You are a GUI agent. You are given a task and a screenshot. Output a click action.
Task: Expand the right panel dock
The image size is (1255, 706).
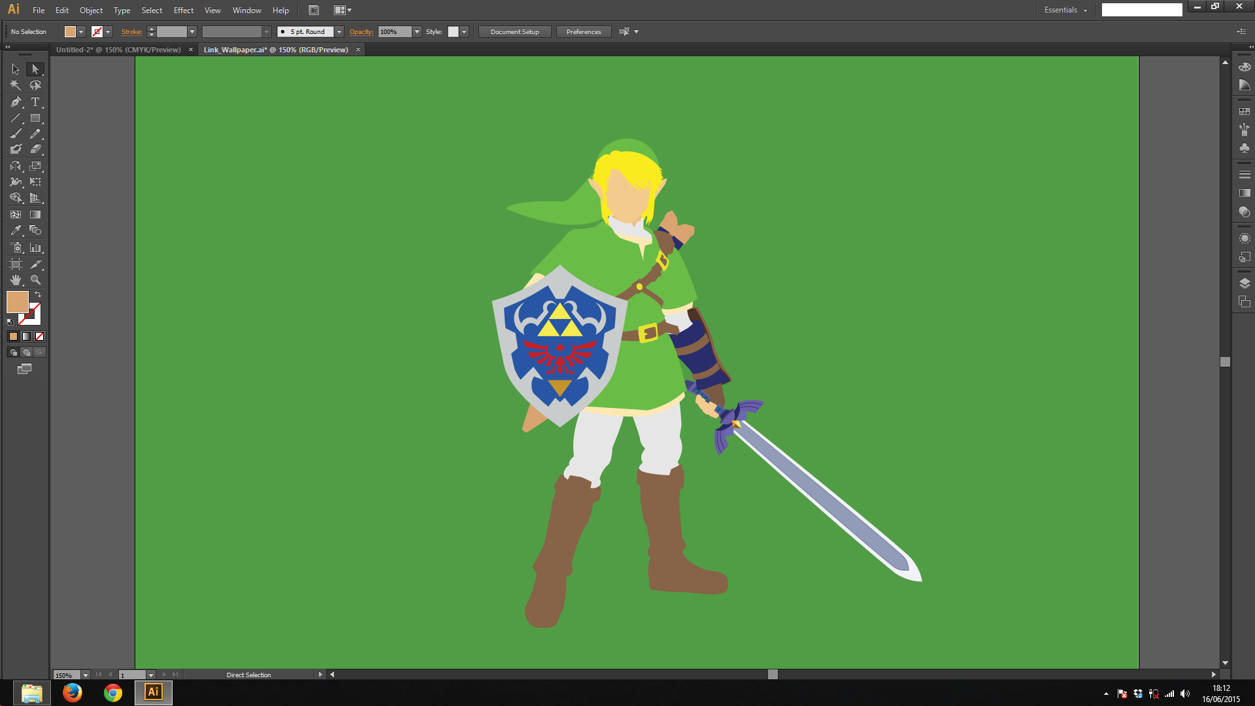point(1250,47)
